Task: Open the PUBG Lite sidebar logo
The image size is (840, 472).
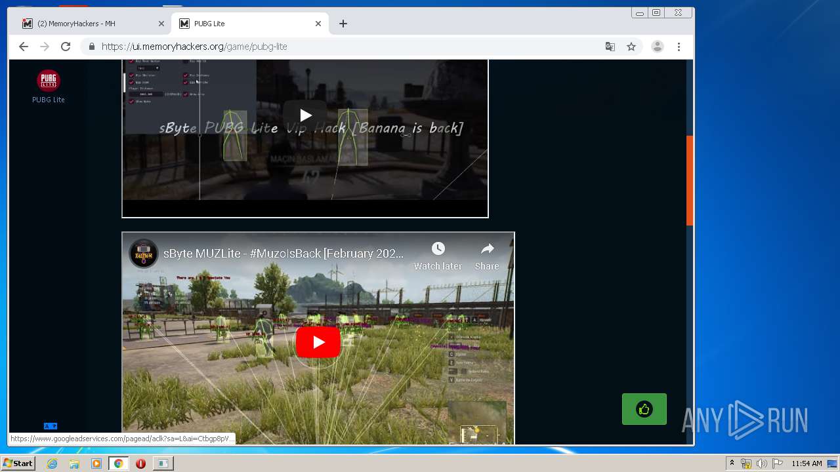Action: [x=49, y=81]
